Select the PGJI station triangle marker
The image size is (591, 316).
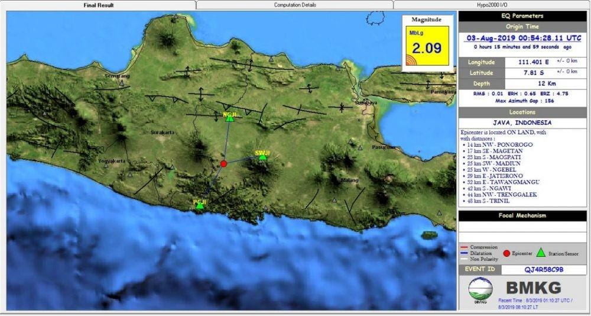tap(200, 205)
